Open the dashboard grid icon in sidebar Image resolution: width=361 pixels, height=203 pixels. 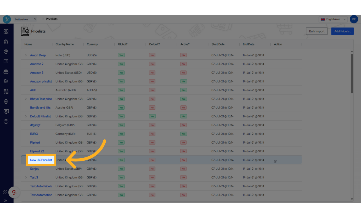click(6, 32)
